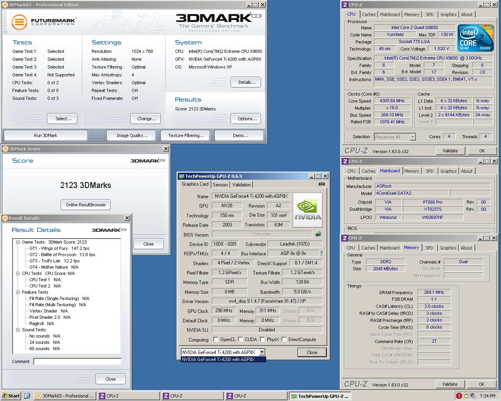Collapse the Sound Tests tree node
Image resolution: width=501 pixels, height=401 pixels.
(x=18, y=330)
